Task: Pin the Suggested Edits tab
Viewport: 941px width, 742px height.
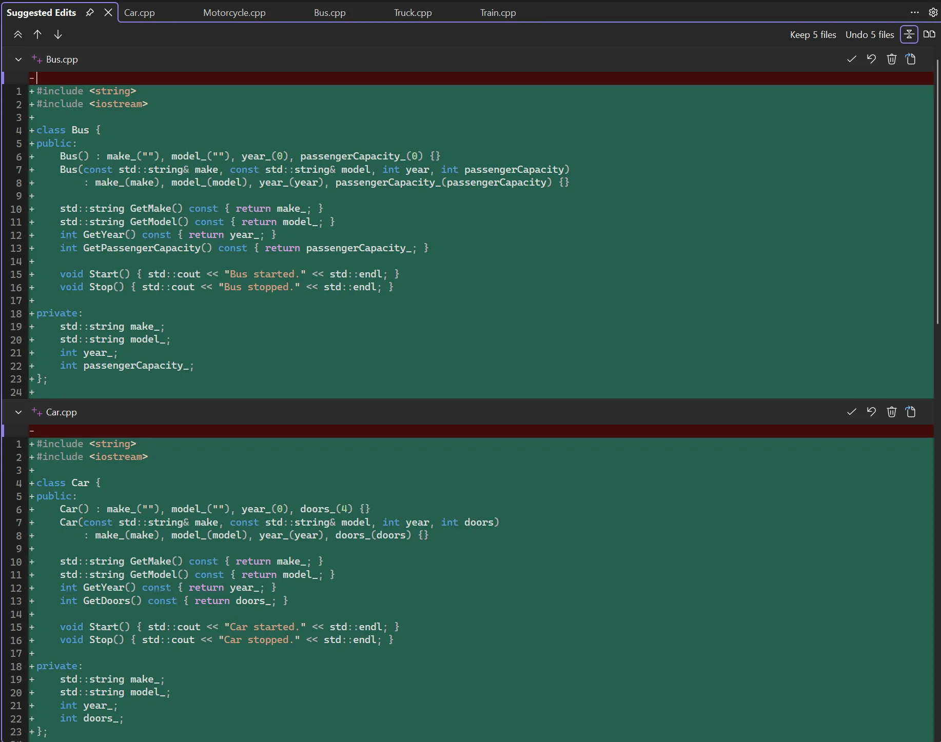Action: 90,12
